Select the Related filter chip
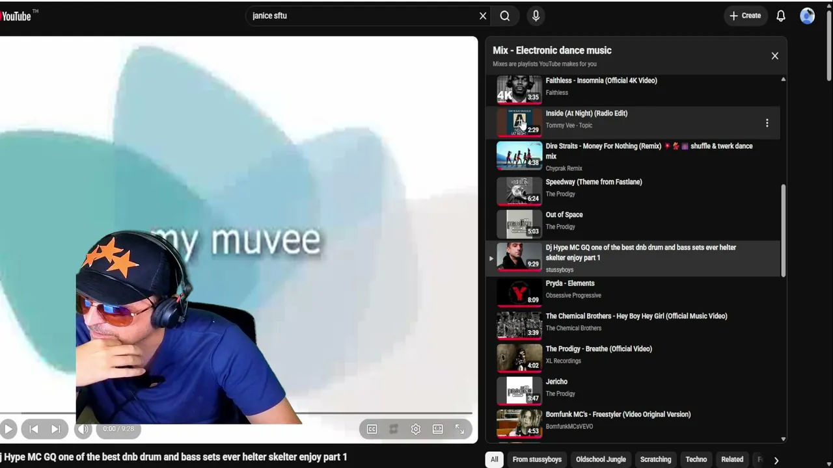 click(x=732, y=460)
